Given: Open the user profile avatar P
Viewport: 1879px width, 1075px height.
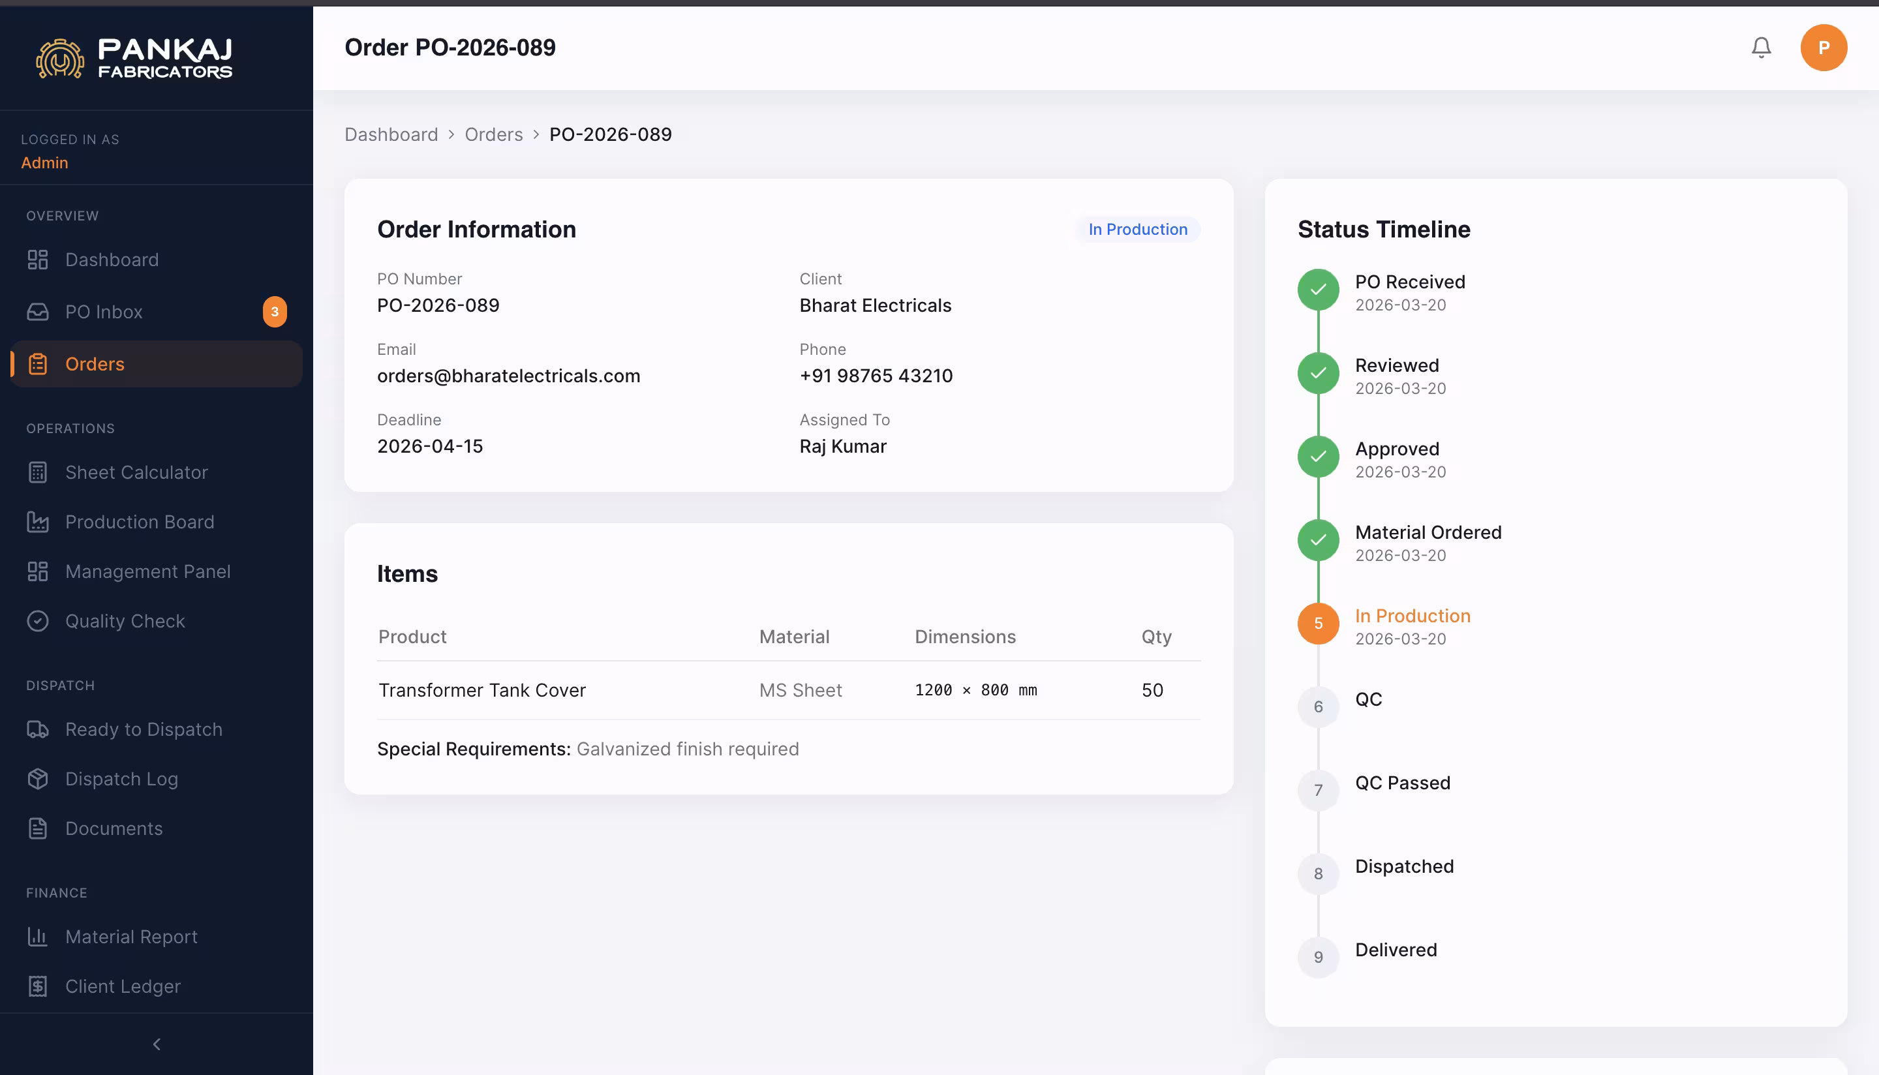Looking at the screenshot, I should [x=1824, y=46].
